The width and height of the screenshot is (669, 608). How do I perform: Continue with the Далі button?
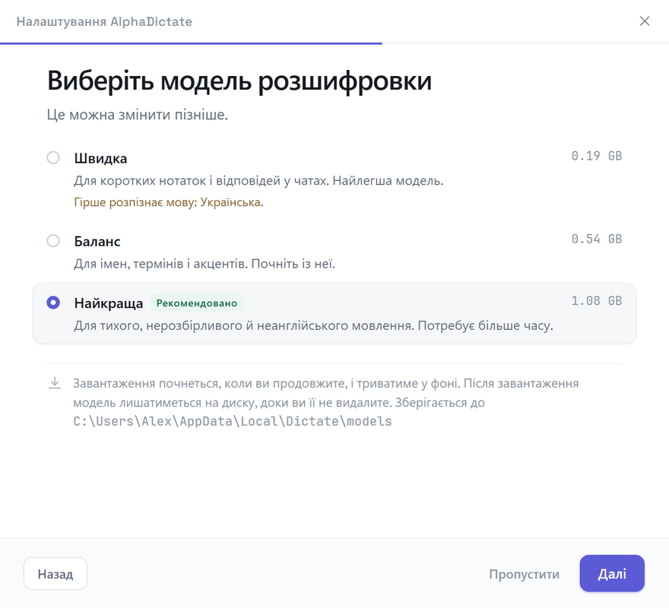point(612,574)
